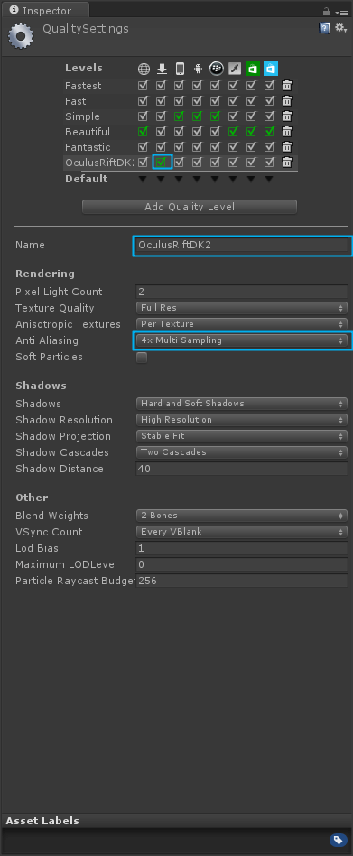Toggle the Simple level's iPhone checkbox
This screenshot has width=353, height=856.
(x=179, y=116)
